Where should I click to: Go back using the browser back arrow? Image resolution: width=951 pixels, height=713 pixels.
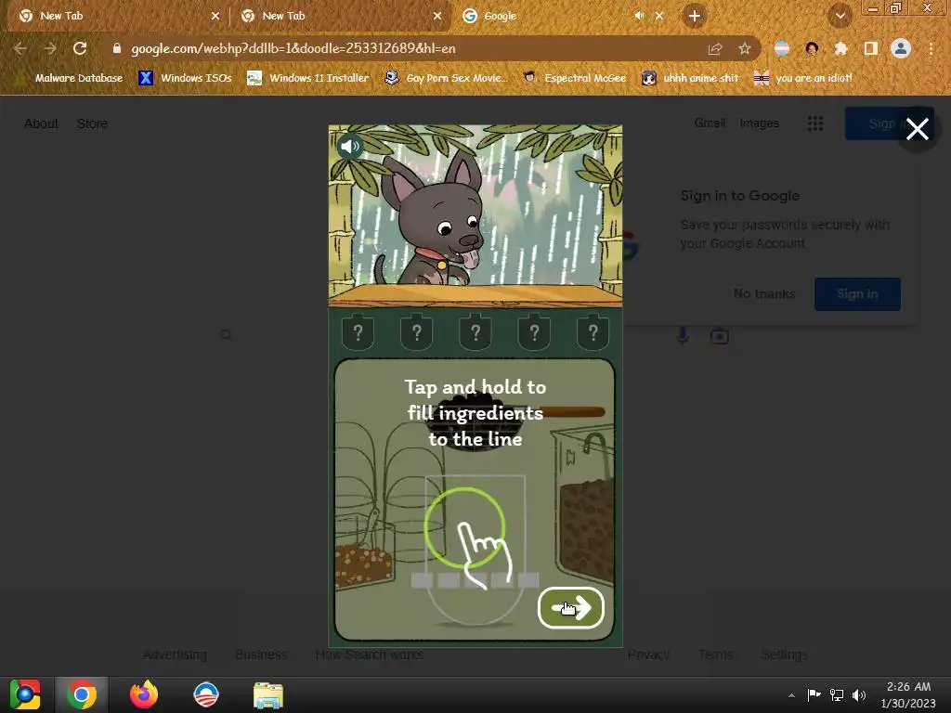(x=20, y=48)
